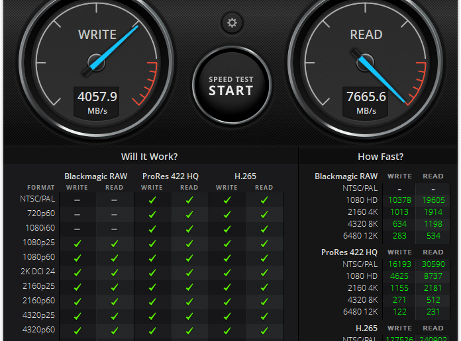This screenshot has width=461, height=341.
Task: Click ProRes 422 HQ 1080 HD read value 8737
Action: pos(433,276)
